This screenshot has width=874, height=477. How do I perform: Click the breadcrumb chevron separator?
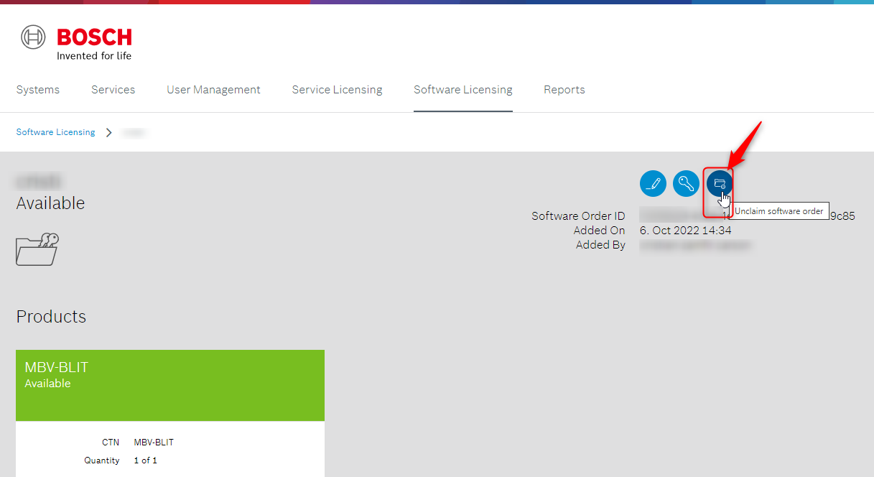[109, 132]
